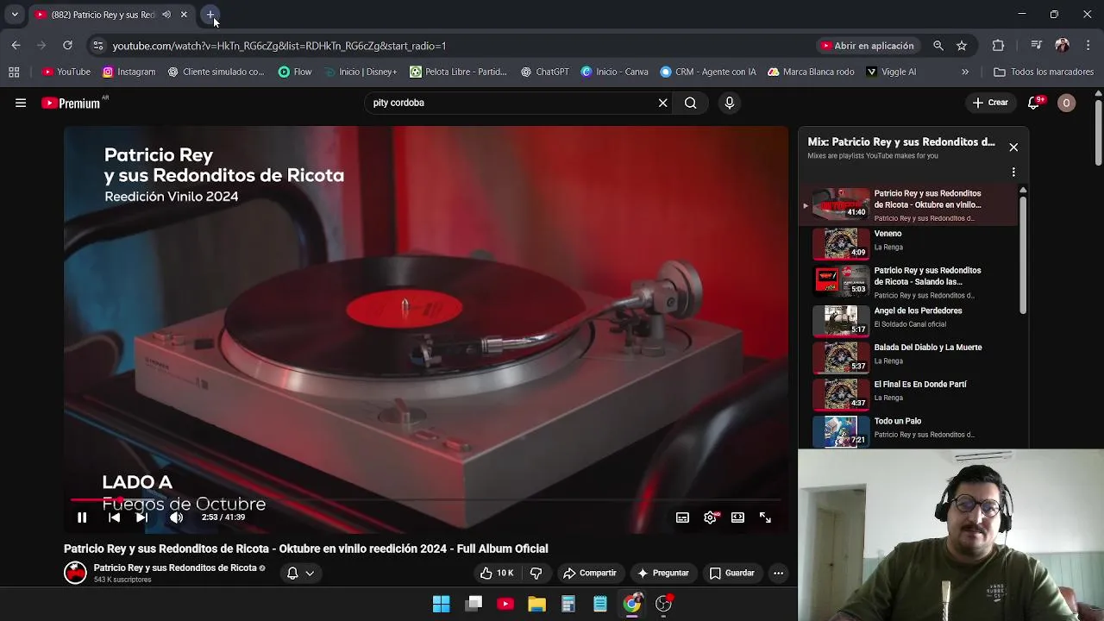This screenshot has height=621, width=1104.
Task: Open the Chrome extensions puzzle icon
Action: click(998, 46)
